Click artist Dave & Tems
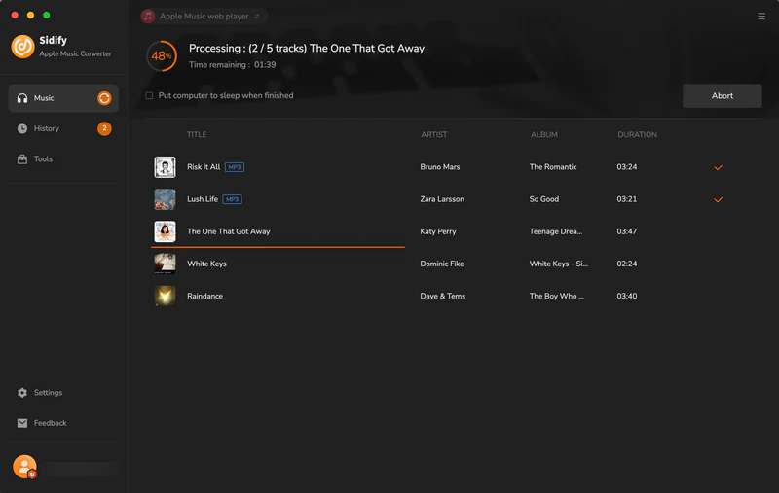The height and width of the screenshot is (493, 779). tap(443, 297)
